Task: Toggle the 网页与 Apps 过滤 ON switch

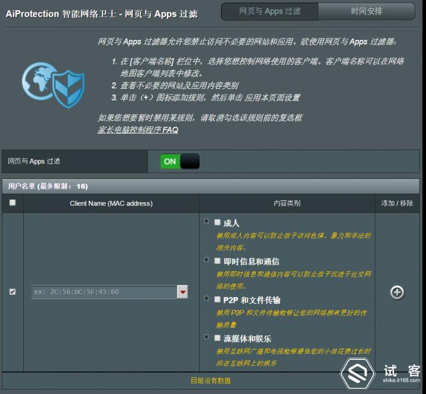Action: [180, 162]
